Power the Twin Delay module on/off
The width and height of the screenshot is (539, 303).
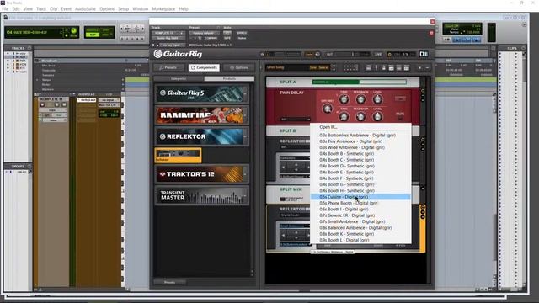423,91
